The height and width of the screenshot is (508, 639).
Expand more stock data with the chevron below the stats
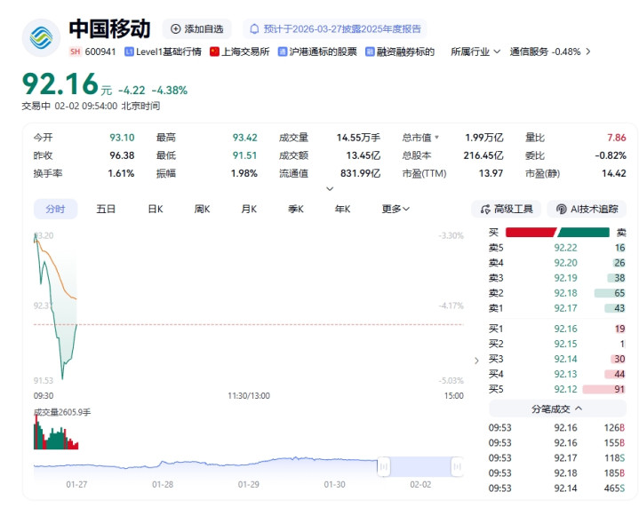[x=330, y=188]
